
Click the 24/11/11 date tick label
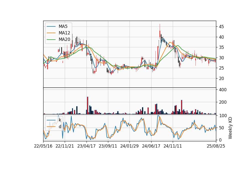tap(173, 146)
